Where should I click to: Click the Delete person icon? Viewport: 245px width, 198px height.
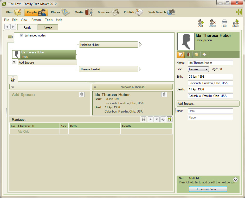[212, 23]
